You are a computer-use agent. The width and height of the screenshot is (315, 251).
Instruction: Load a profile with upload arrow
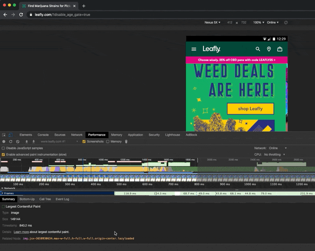pyautogui.click(x=26, y=142)
